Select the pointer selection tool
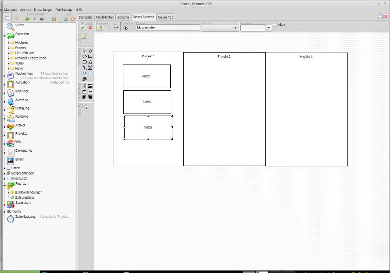 click(x=85, y=51)
